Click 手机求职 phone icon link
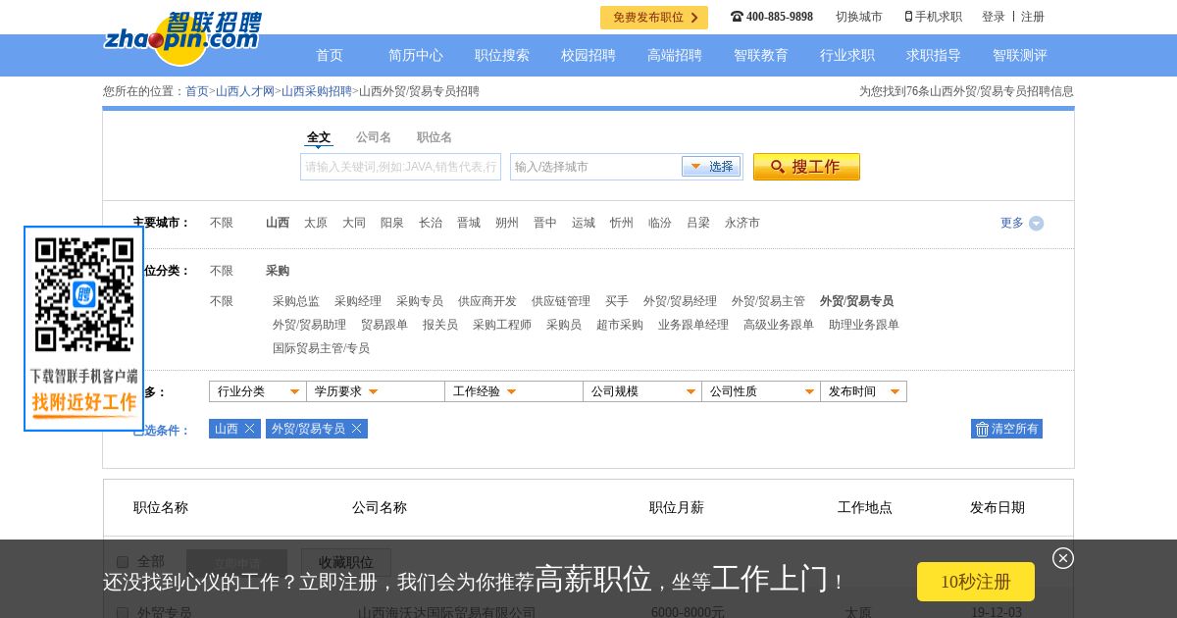The image size is (1177, 618). [933, 17]
